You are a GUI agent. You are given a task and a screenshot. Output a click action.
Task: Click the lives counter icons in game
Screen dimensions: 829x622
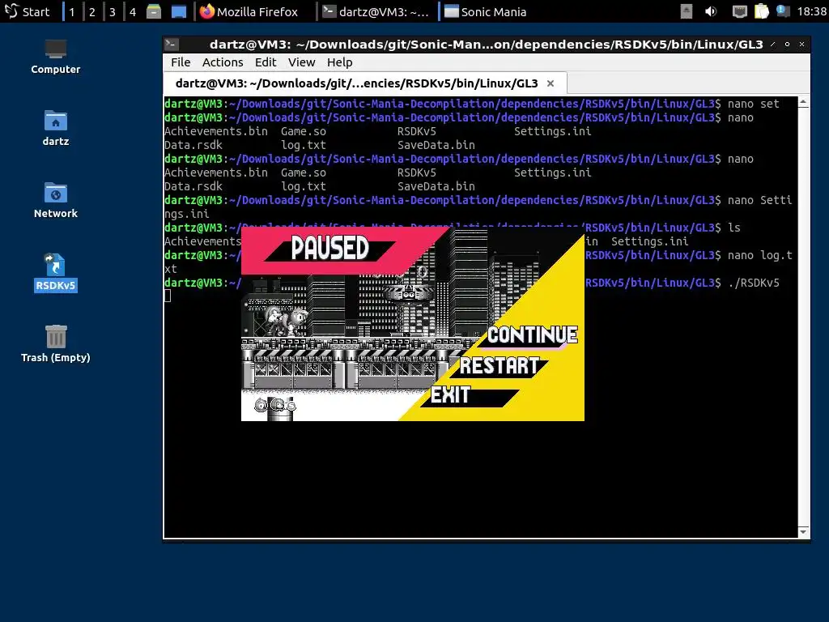pos(274,406)
